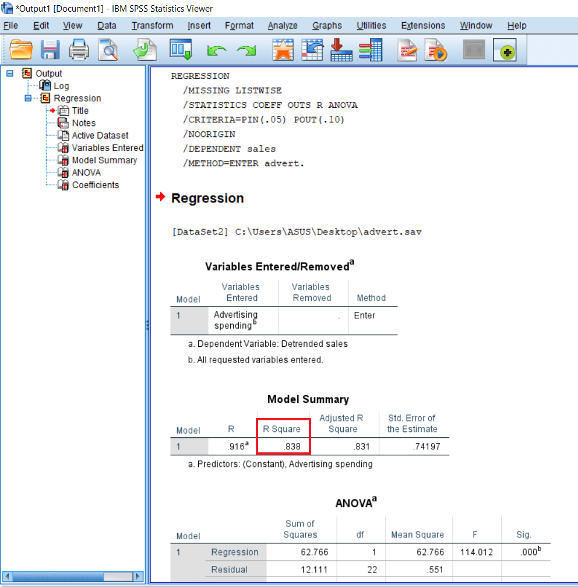
Task: Click the Regression book icon in outline
Action: point(45,98)
